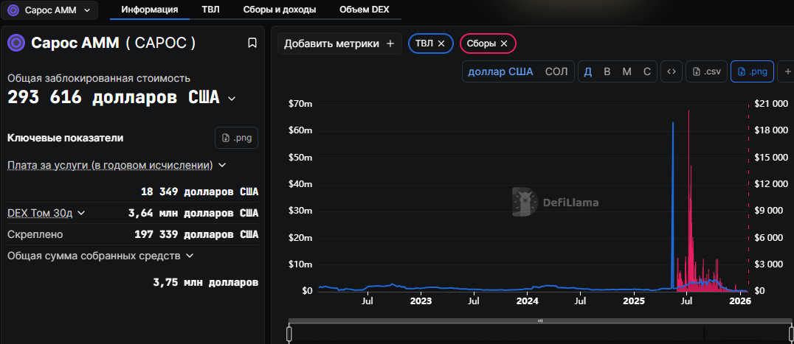Click embed chart code icon
The width and height of the screenshot is (794, 344).
672,71
